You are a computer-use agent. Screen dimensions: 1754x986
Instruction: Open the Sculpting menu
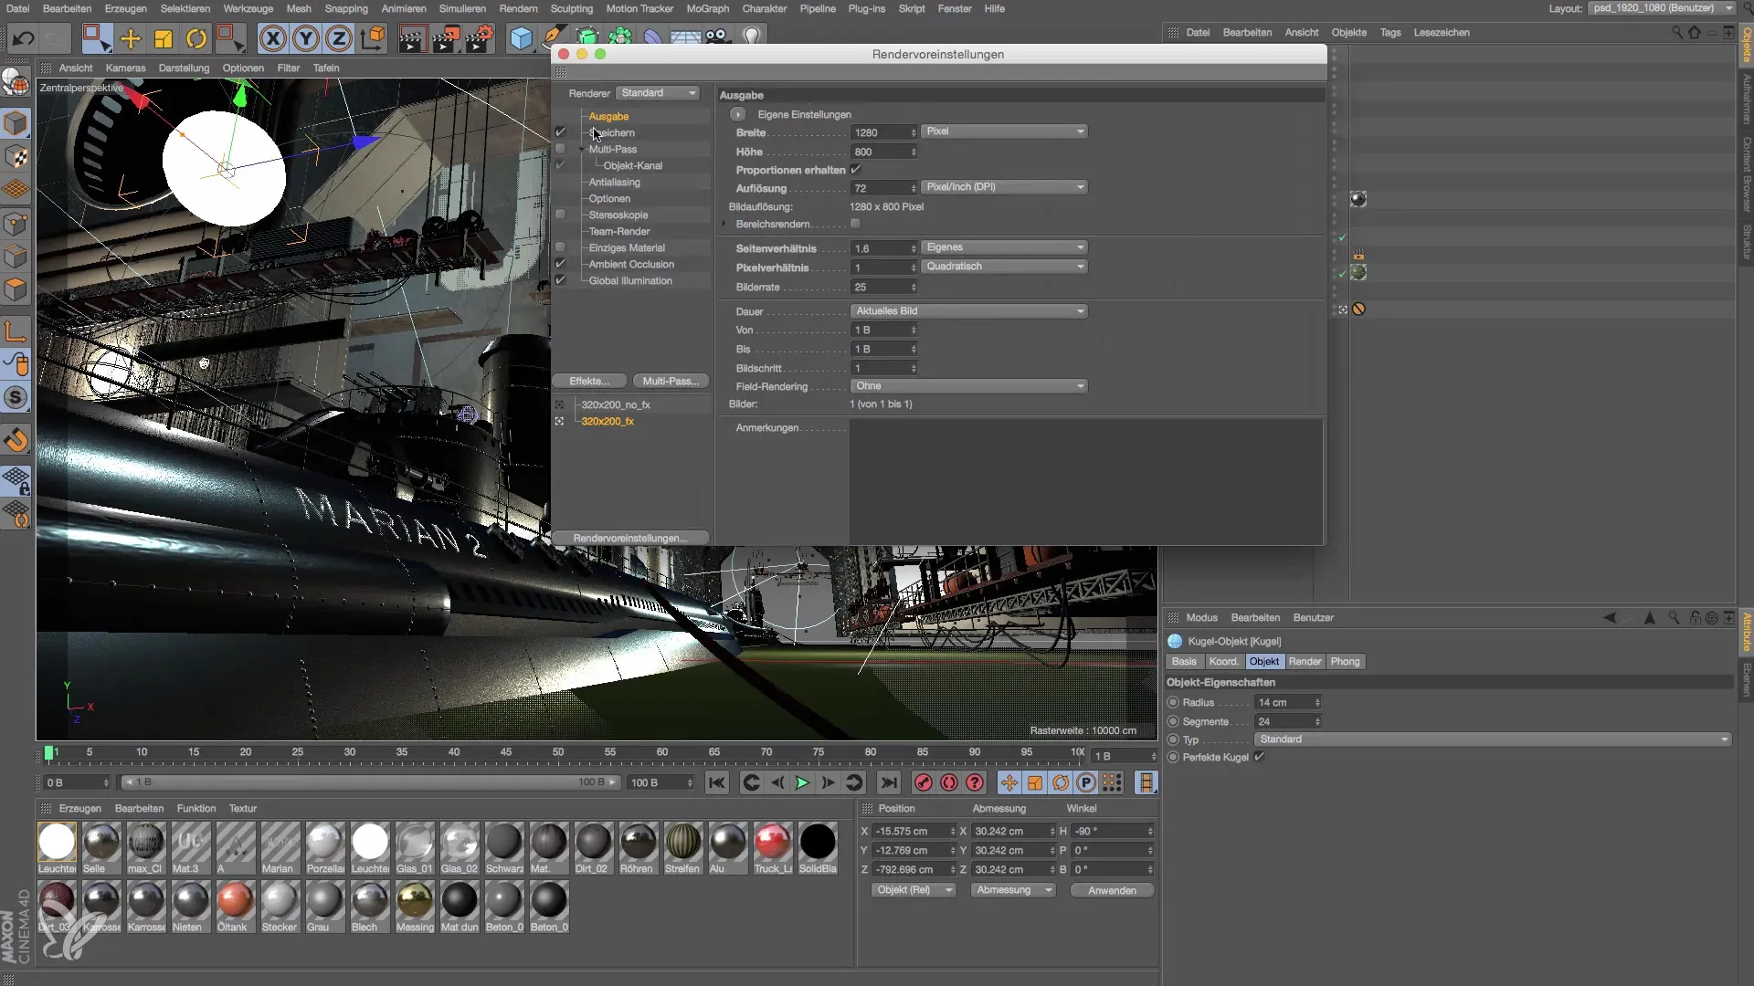point(572,8)
